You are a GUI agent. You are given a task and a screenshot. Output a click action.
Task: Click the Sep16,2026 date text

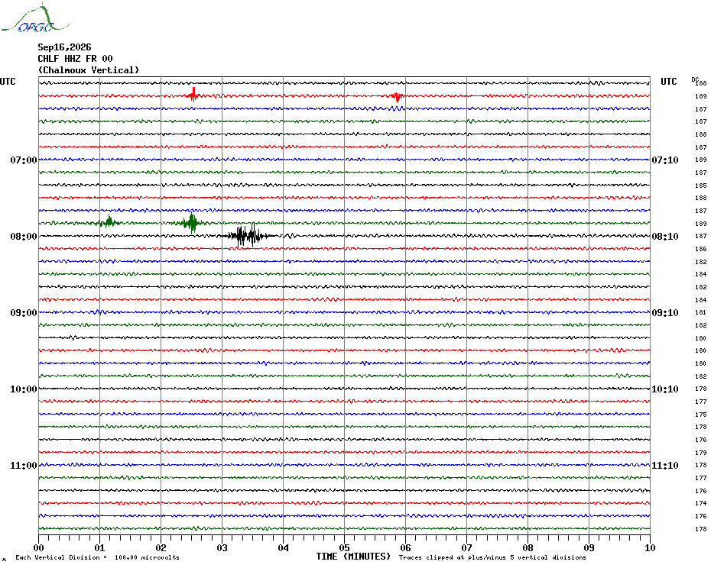pos(64,47)
